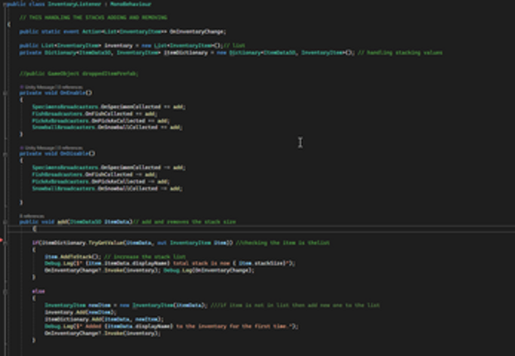Viewport: 515px width, 356px height.
Task: Click the OnInventoryChange event name declaration
Action: point(197,31)
